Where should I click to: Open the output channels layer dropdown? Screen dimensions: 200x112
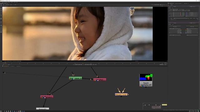pos(176,15)
